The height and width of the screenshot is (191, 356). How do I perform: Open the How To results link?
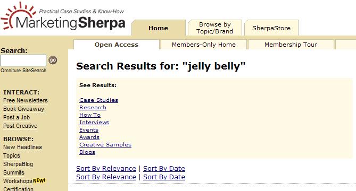90,115
